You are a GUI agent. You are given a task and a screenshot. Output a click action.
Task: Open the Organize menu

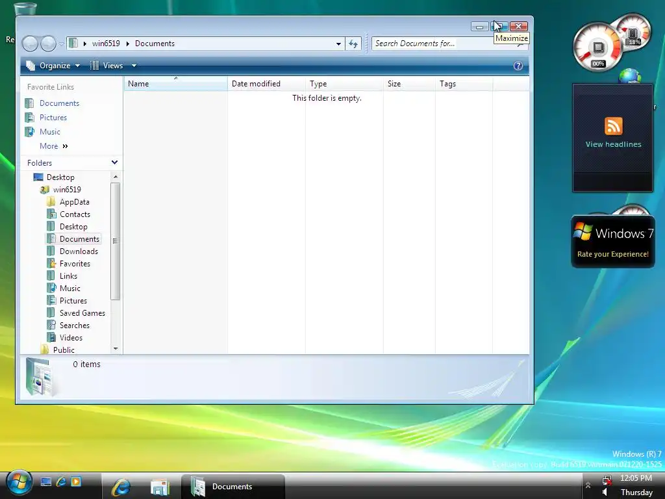[x=53, y=66]
